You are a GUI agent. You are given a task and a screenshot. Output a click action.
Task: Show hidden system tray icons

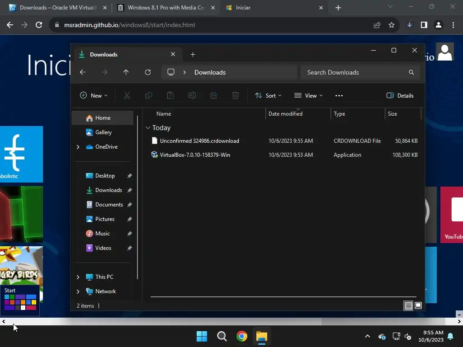pos(368,336)
